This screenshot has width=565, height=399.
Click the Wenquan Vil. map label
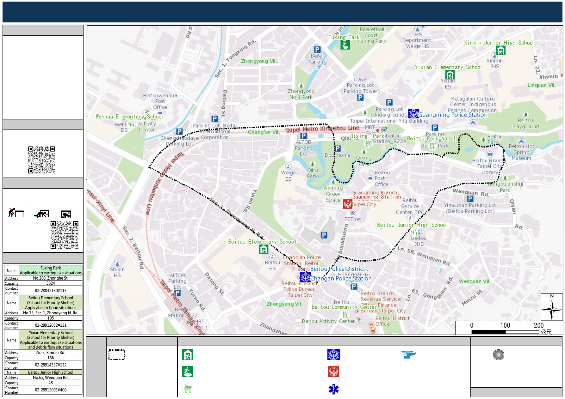pos(475,281)
